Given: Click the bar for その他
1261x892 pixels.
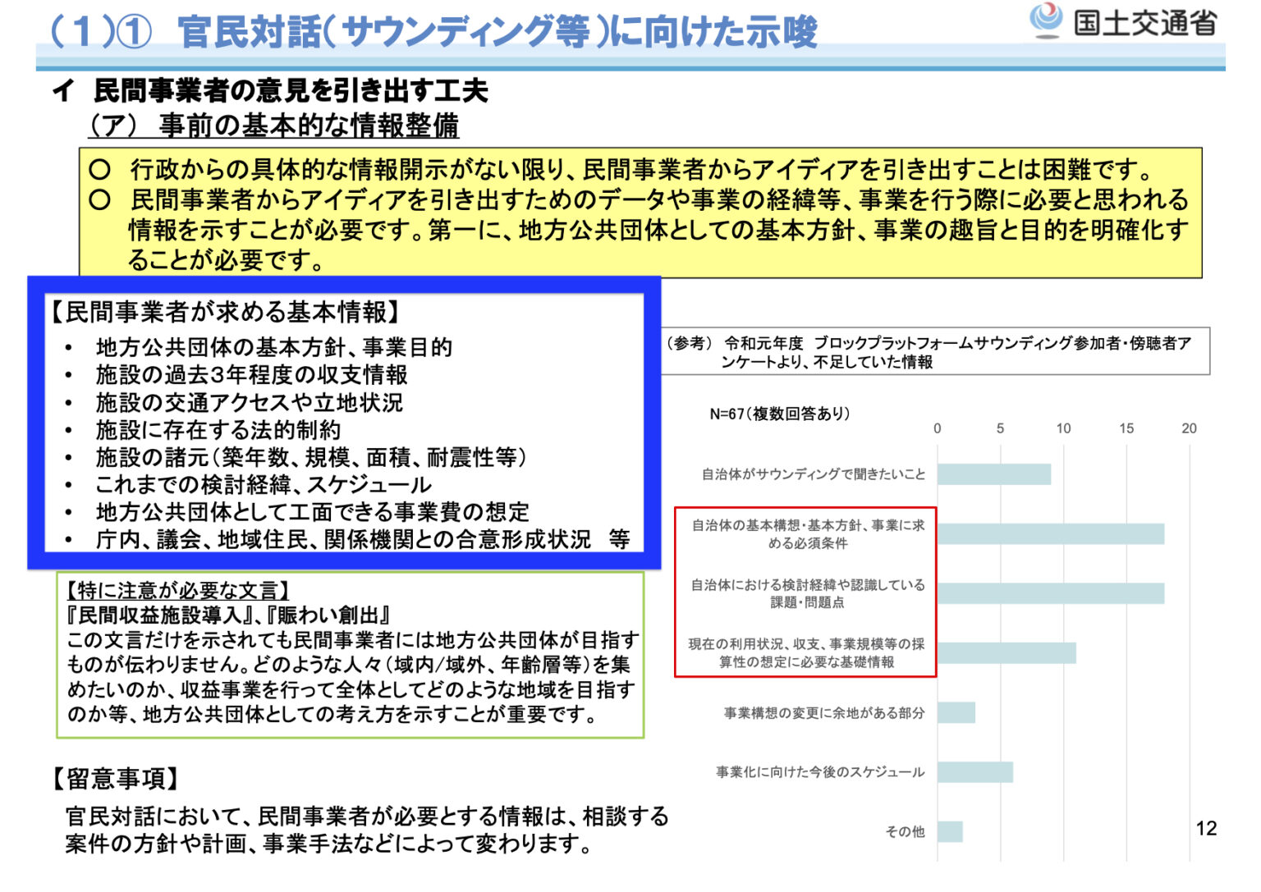Looking at the screenshot, I should (x=950, y=831).
